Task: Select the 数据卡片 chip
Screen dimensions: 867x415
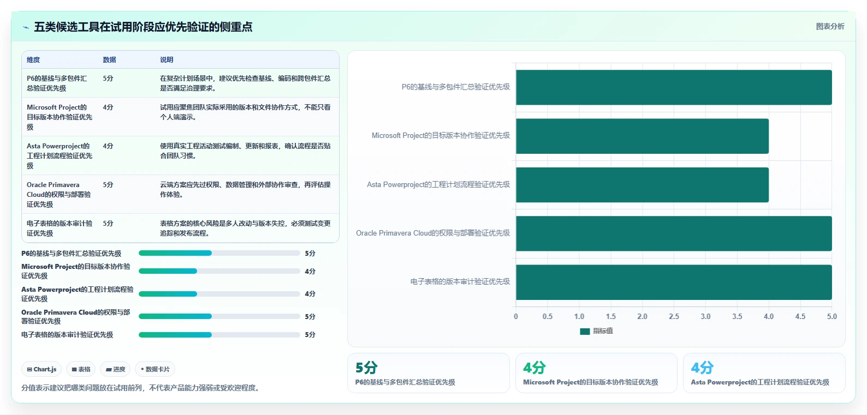Action: (155, 369)
